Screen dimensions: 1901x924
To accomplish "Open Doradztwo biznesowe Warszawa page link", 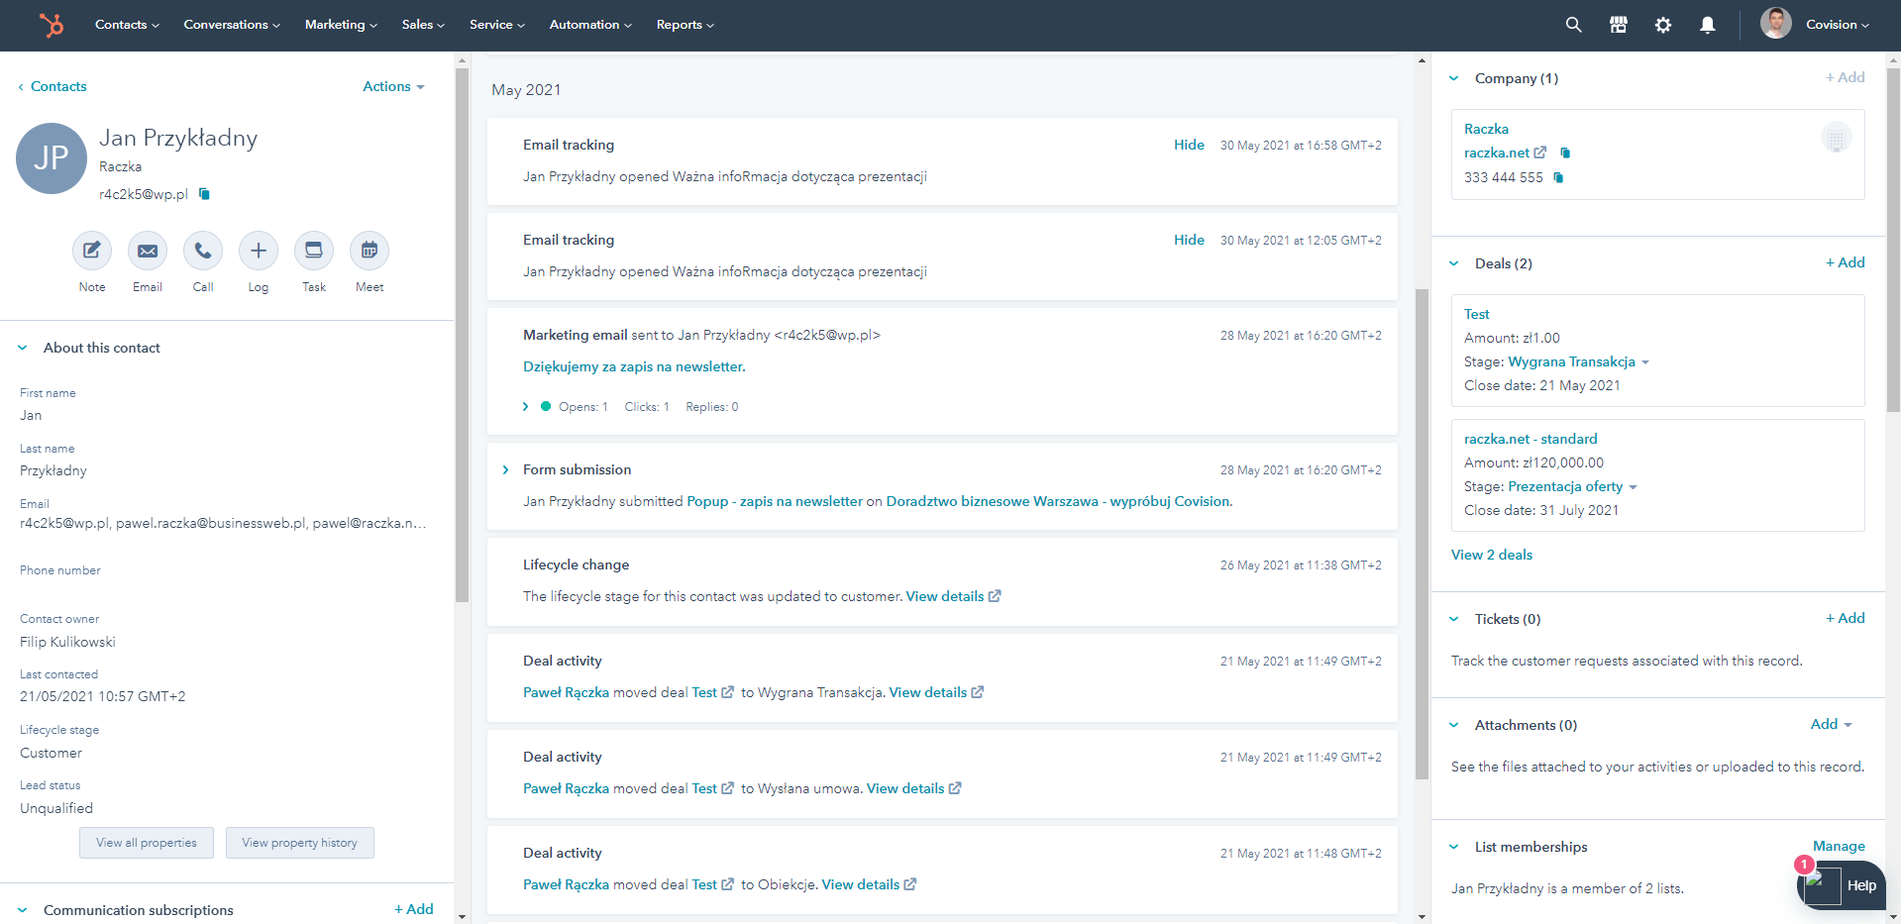I will click(x=1058, y=501).
